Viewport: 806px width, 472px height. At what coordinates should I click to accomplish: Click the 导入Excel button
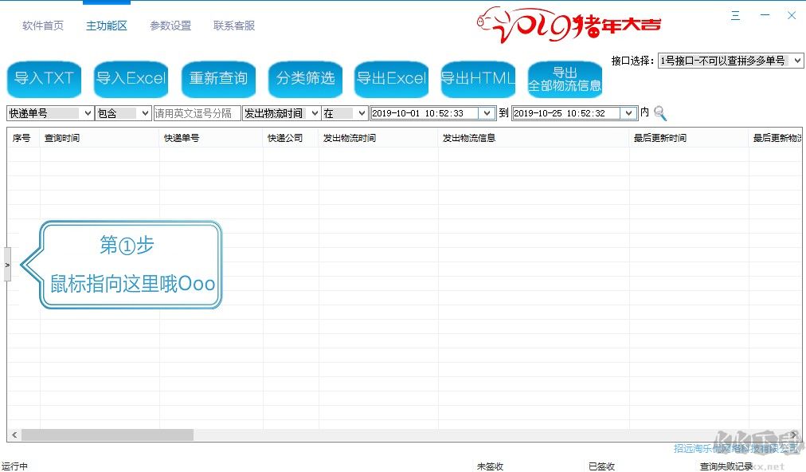click(x=131, y=78)
